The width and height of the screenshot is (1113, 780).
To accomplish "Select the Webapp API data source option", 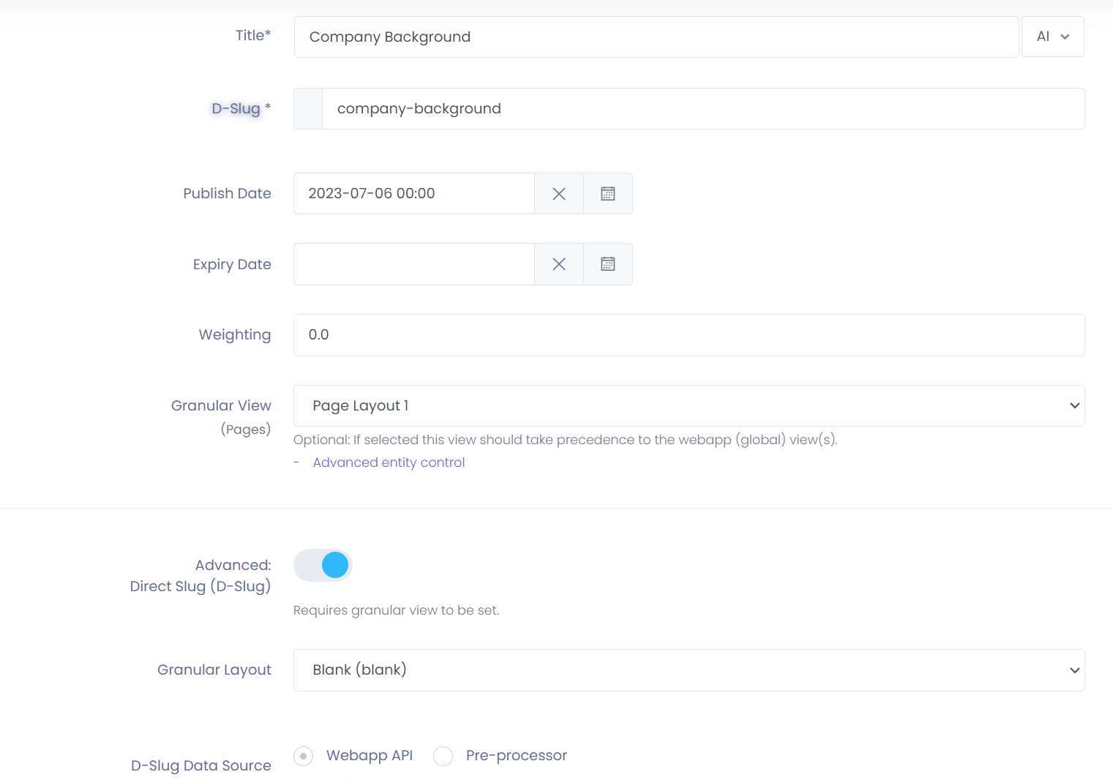I will 303,755.
